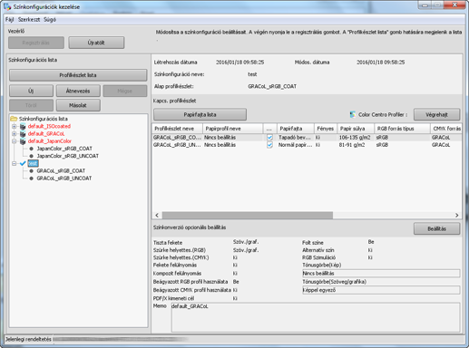Click the Color Centro Profiler icon
The image size is (469, 348).
(352, 114)
